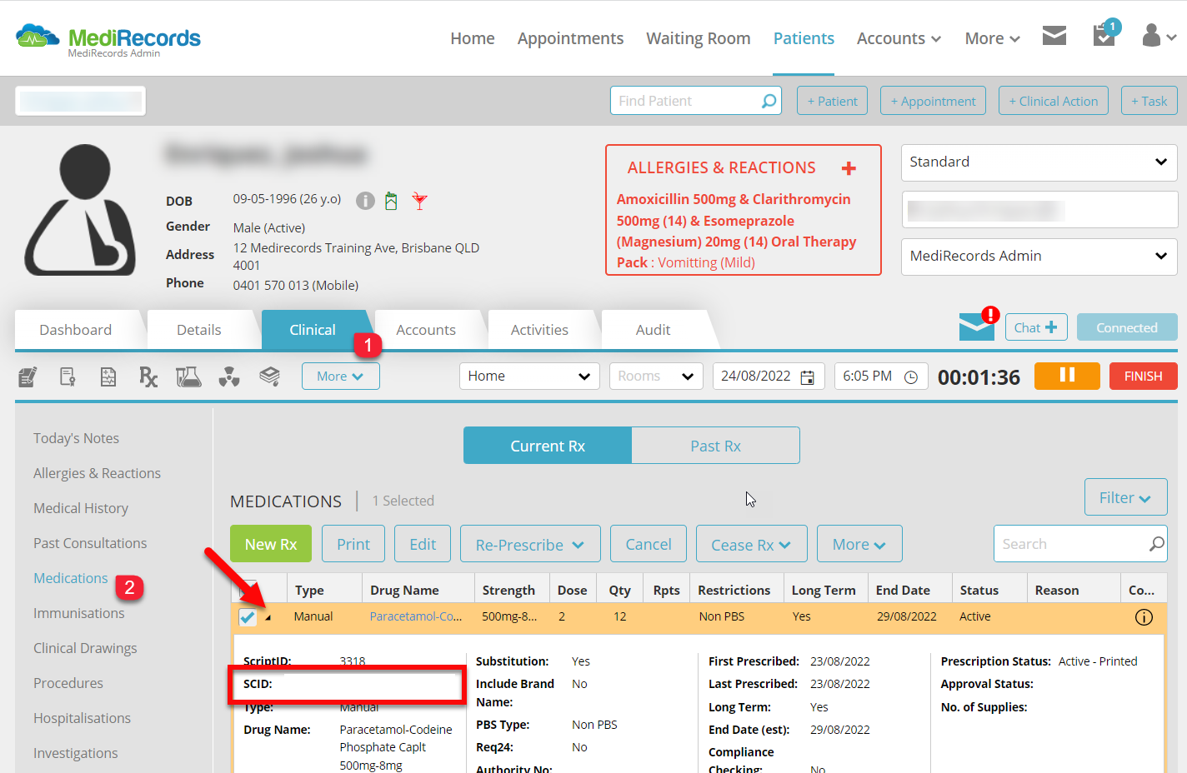Open the certificate document toolbar icon
Screen dimensions: 1187x773
pyautogui.click(x=68, y=377)
